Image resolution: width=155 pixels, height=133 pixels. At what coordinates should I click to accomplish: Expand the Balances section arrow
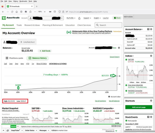click(12, 48)
